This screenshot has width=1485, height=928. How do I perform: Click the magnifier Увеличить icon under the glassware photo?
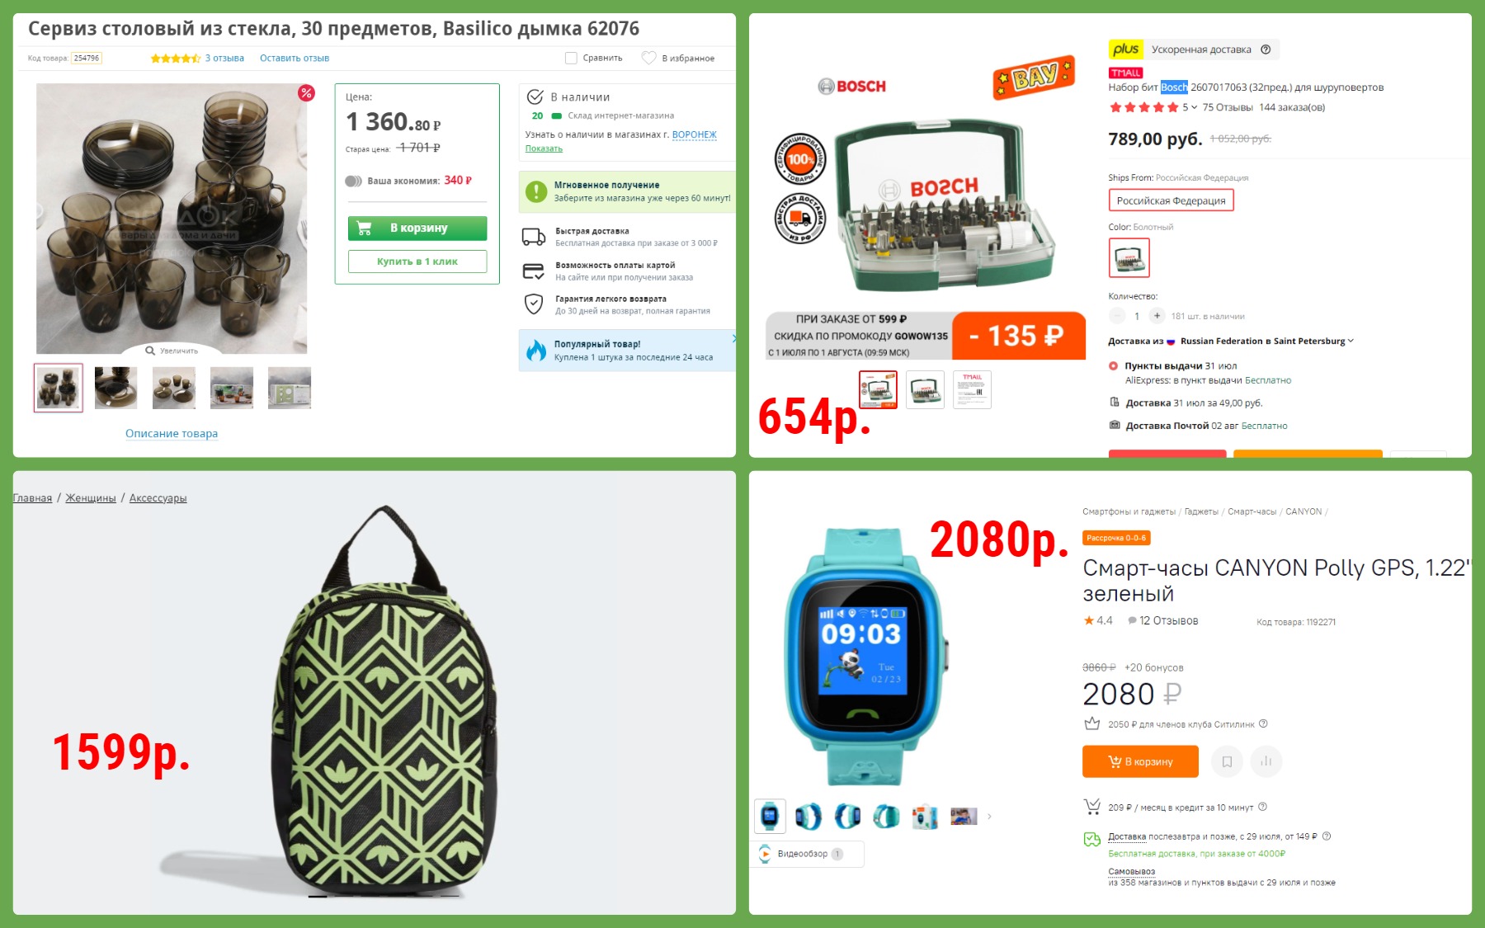coord(150,351)
